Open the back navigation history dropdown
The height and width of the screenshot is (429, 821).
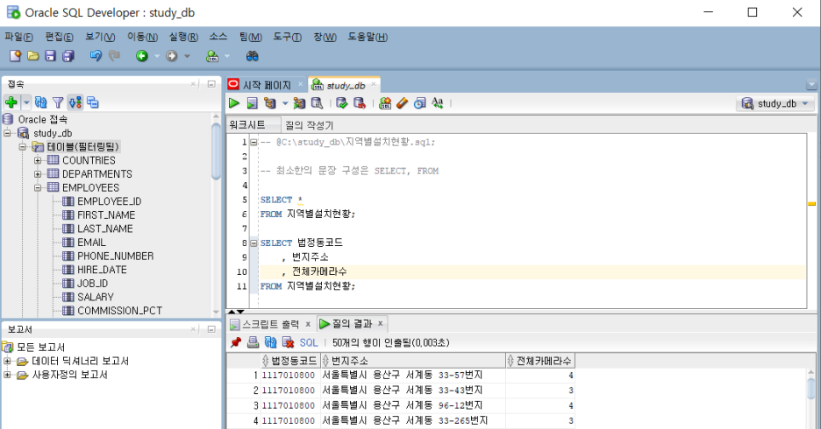156,56
